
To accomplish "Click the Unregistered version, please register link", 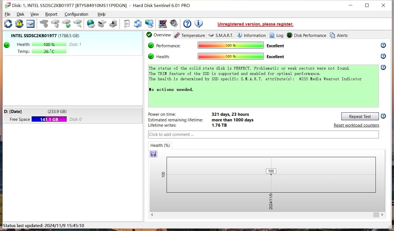I will click(x=255, y=24).
